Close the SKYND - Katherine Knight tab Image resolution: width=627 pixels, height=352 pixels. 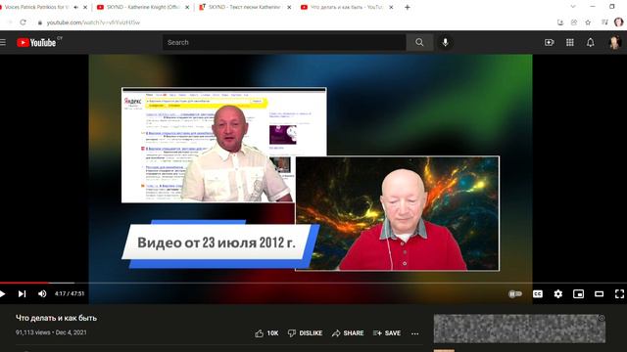point(187,7)
